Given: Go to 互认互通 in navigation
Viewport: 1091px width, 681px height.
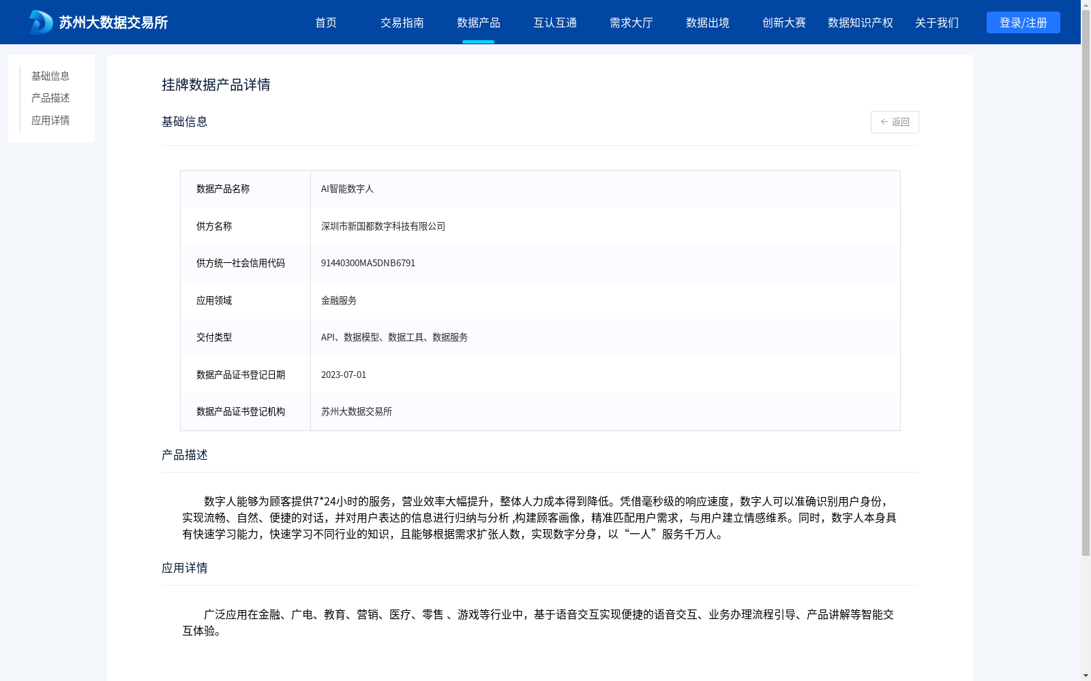Looking at the screenshot, I should 555,22.
